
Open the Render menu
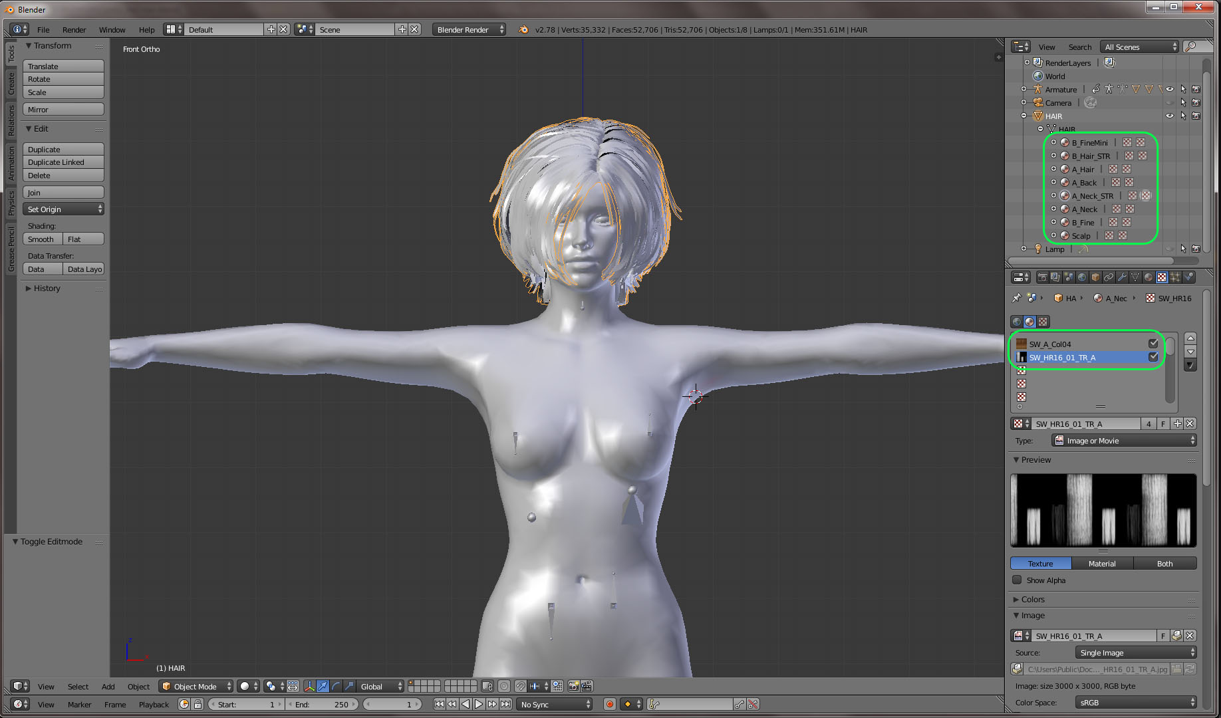[x=74, y=29]
